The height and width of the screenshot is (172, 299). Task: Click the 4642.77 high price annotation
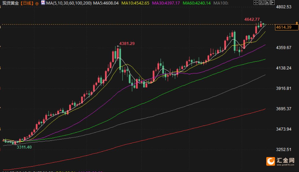(252, 19)
